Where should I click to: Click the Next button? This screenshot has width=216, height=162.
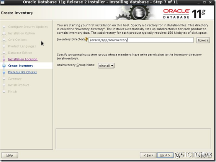(165, 155)
